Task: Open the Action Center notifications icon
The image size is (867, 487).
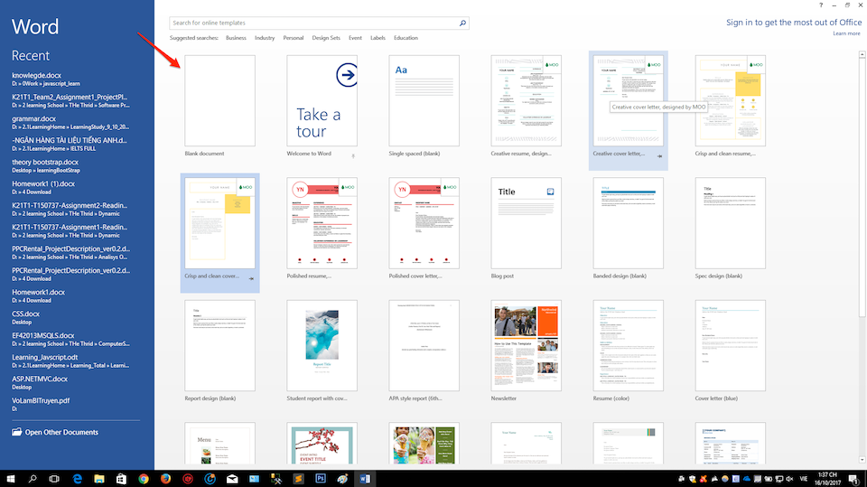Action: [853, 479]
